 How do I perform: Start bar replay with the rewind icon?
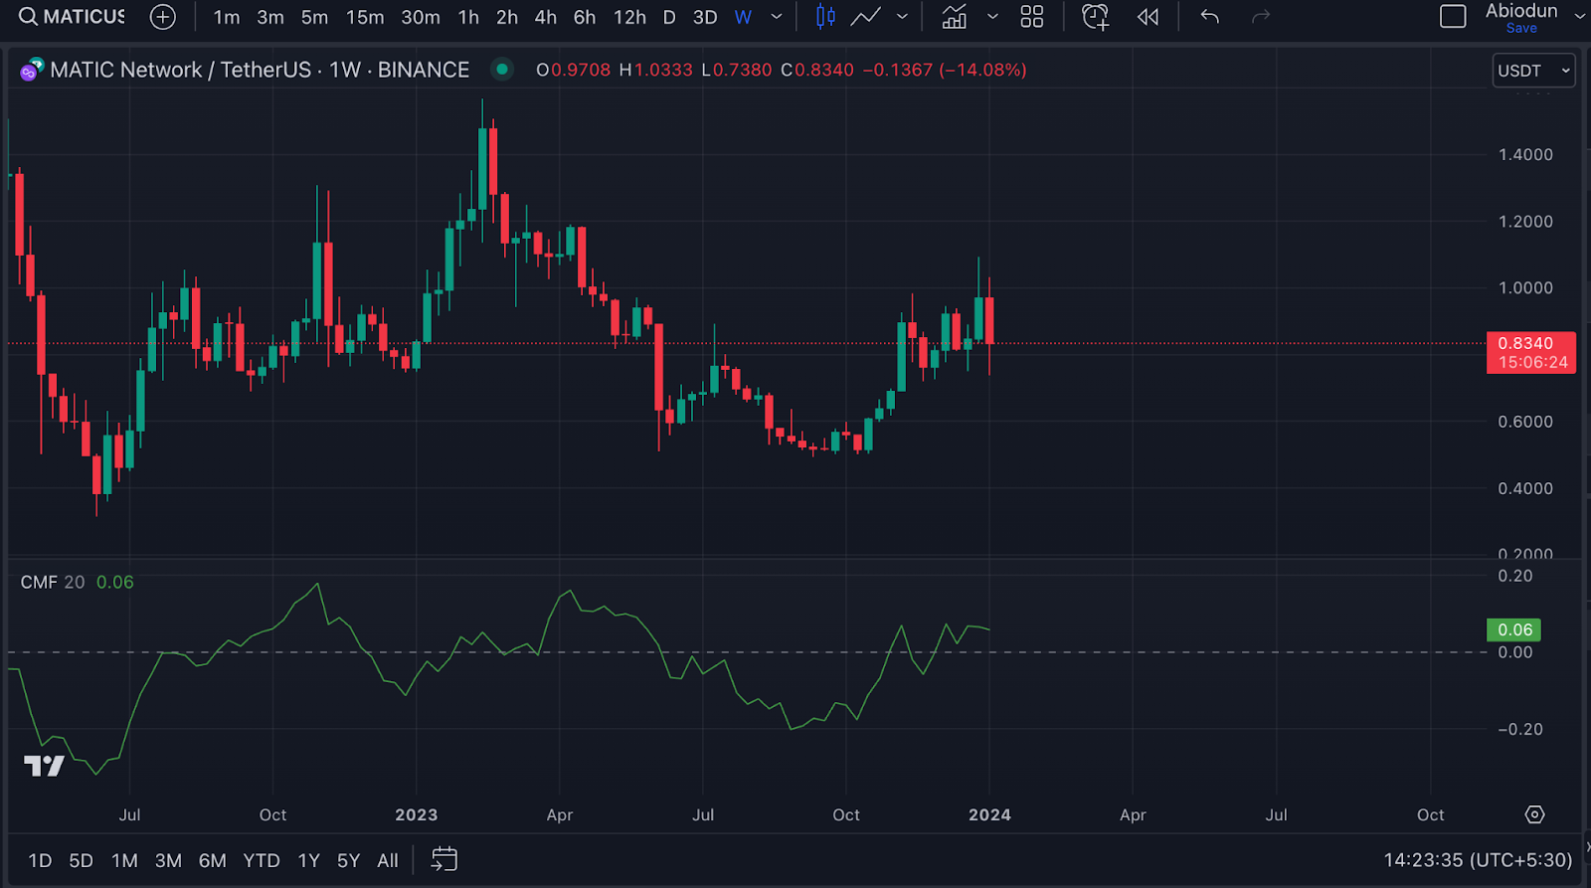(1148, 17)
